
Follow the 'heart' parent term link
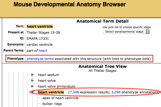coord(43,51)
